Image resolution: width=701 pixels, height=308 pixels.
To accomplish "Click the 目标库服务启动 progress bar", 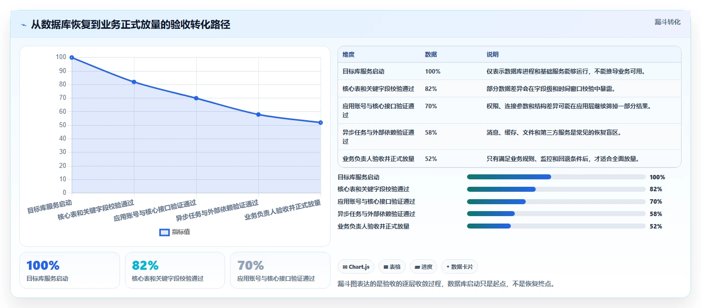I will click(556, 177).
